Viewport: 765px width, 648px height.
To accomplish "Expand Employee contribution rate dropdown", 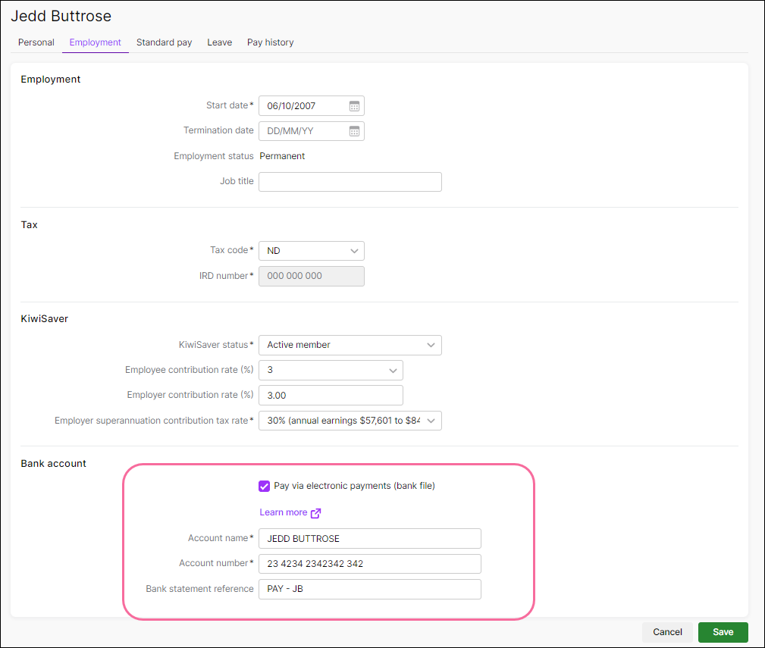I will pyautogui.click(x=331, y=370).
